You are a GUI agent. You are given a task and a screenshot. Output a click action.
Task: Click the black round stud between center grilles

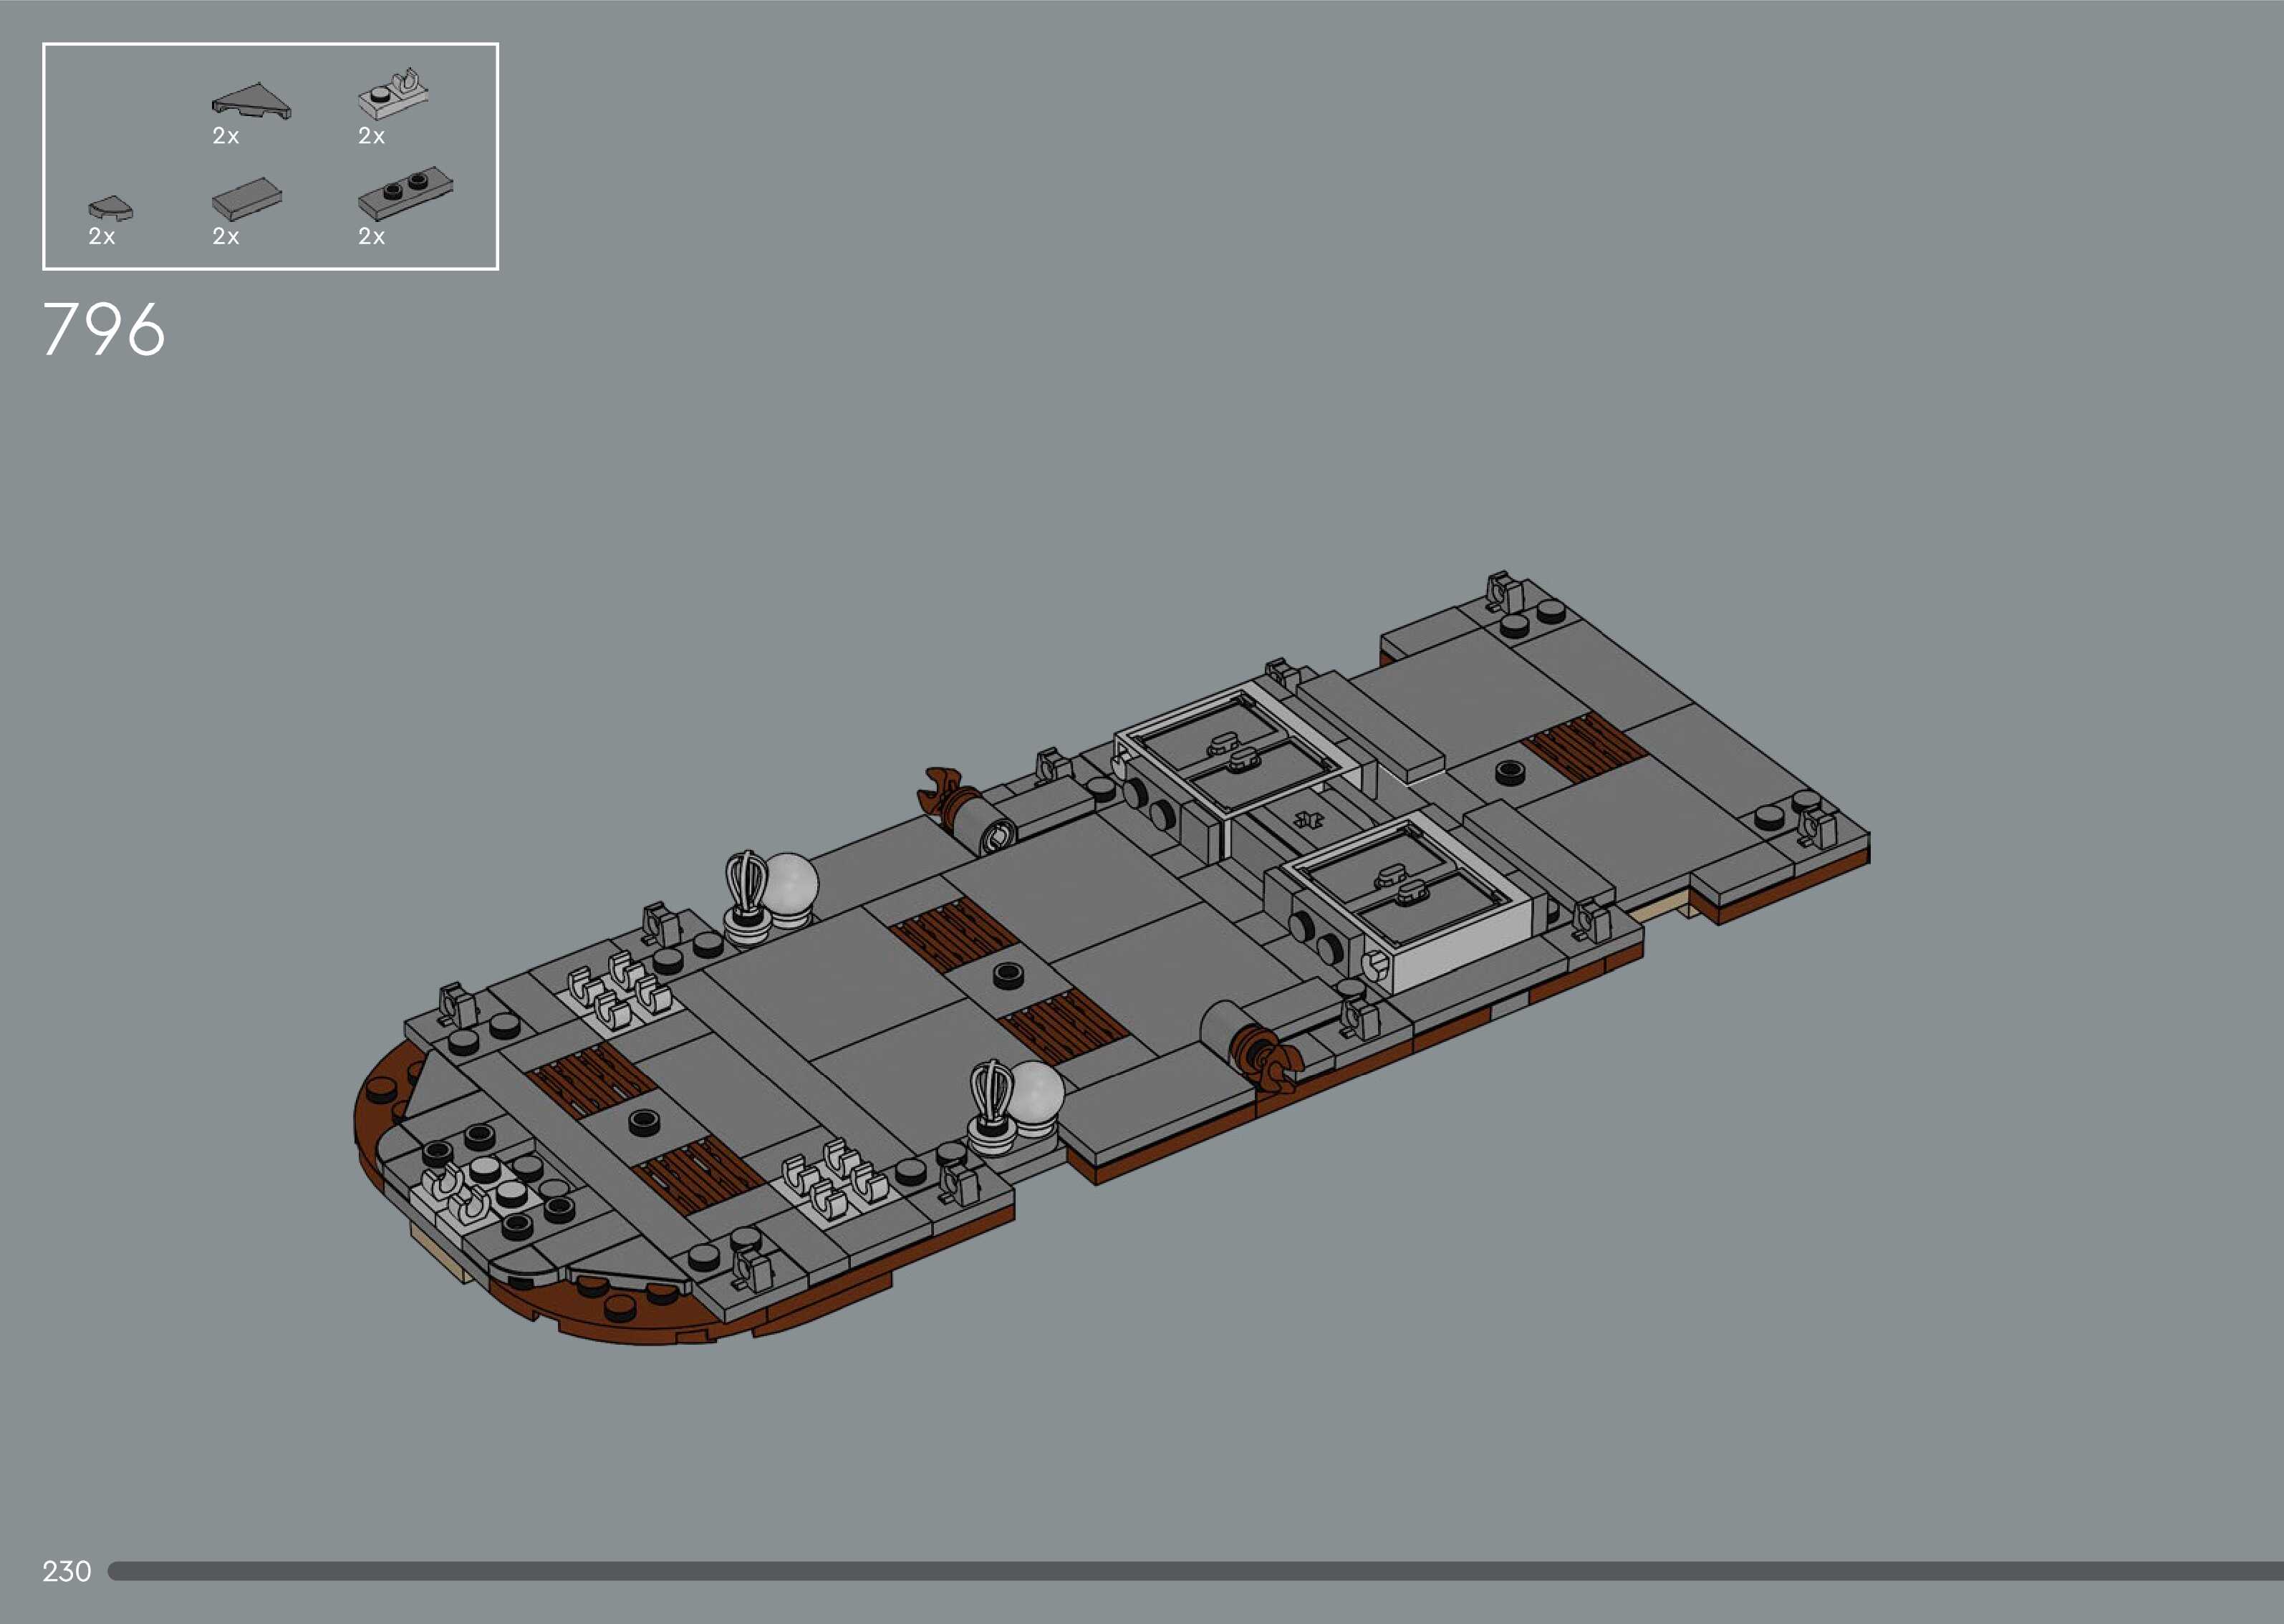click(1007, 974)
